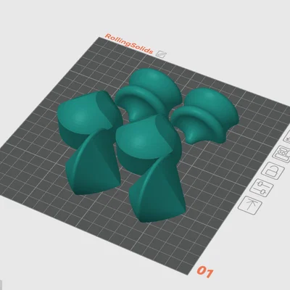This screenshot has height=290, width=290.
Task: Click the auto-arrange objects plate icon
Action: tap(282, 154)
